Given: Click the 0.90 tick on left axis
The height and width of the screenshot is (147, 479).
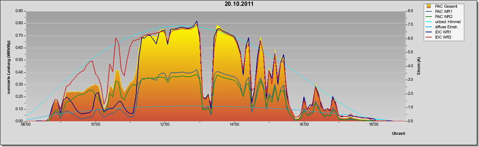Looking at the screenshot, I should point(19,11).
